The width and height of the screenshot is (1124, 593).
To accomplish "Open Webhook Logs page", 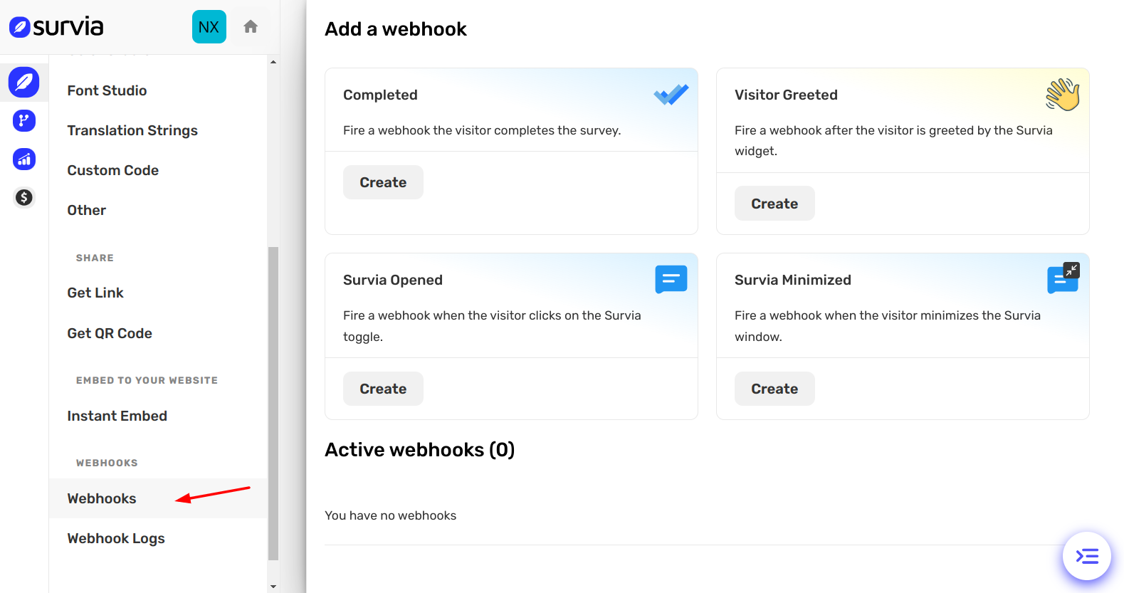I will pos(116,538).
